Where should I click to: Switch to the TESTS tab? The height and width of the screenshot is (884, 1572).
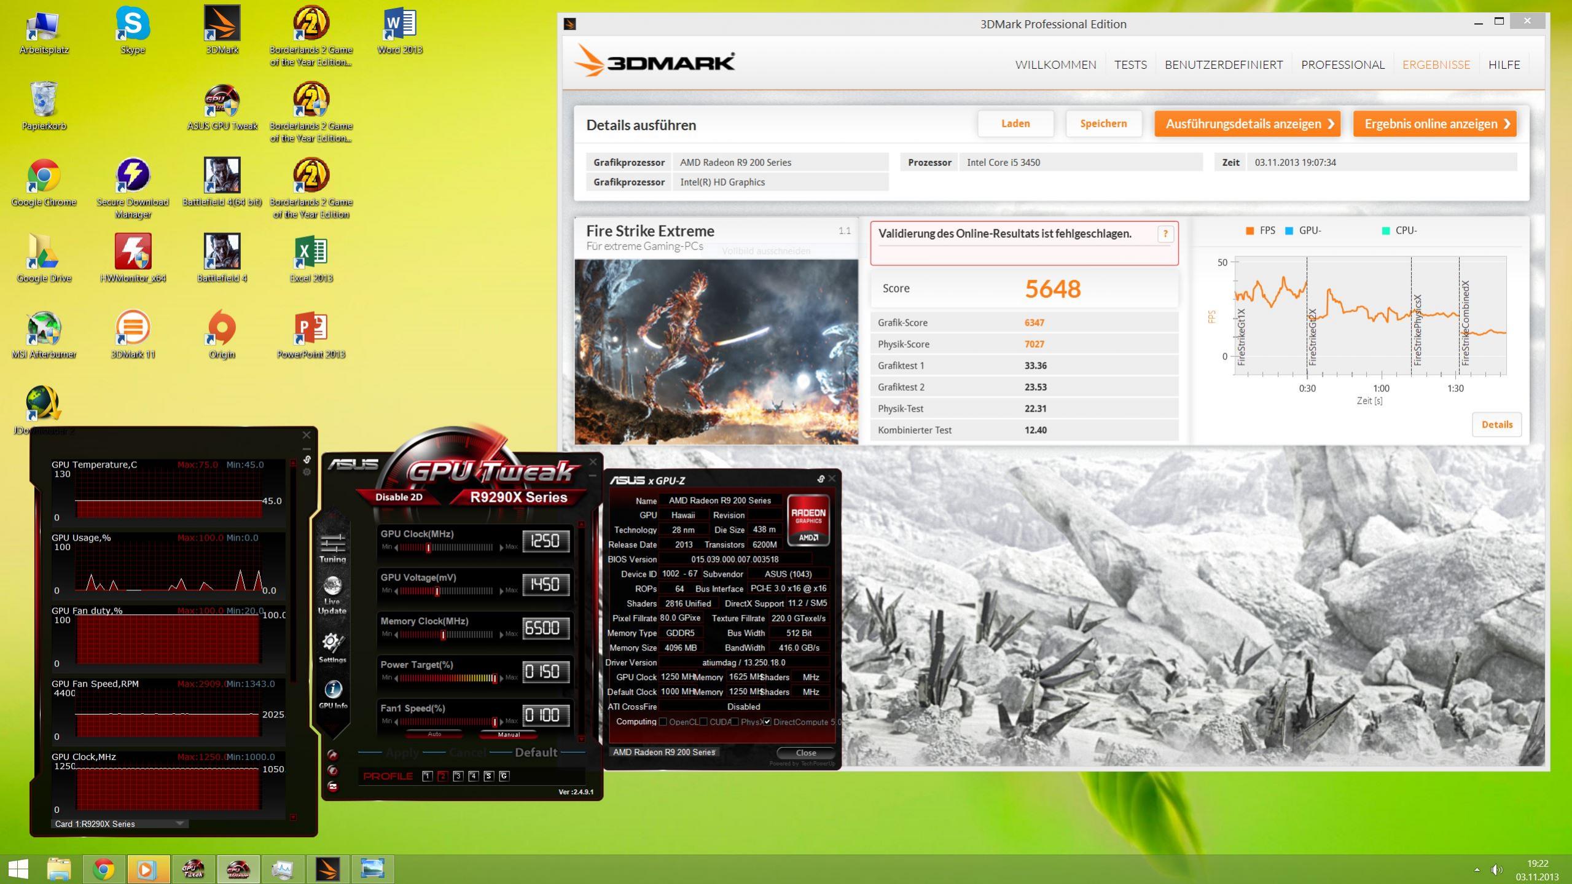[x=1130, y=65]
